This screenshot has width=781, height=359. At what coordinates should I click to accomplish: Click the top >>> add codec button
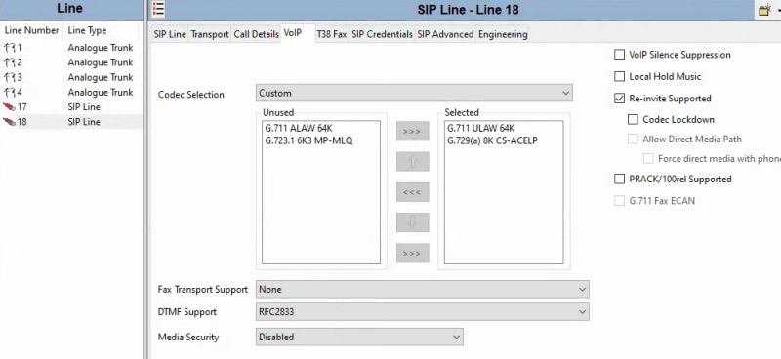[412, 132]
